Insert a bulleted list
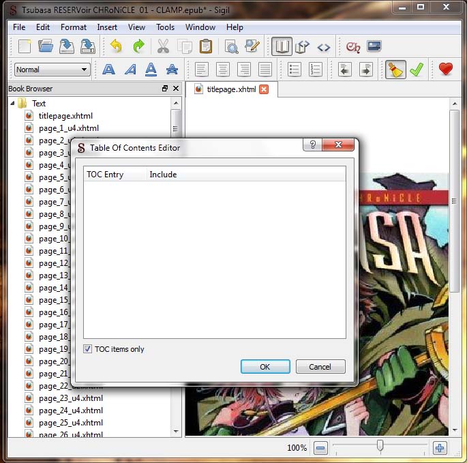Image resolution: width=467 pixels, height=463 pixels. (x=295, y=70)
